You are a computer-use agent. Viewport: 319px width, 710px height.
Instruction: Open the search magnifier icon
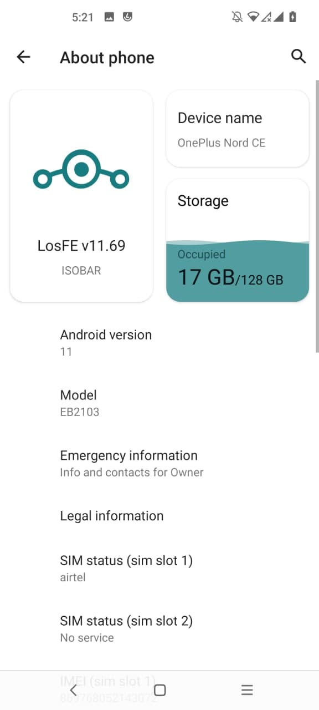298,56
